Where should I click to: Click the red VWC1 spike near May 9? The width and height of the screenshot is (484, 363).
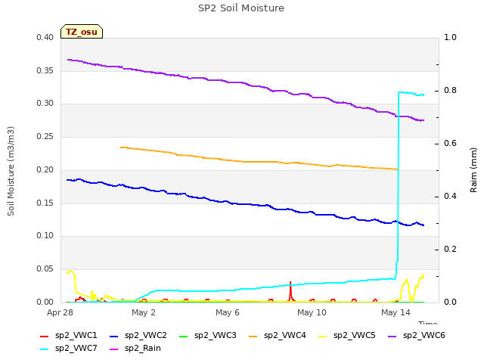click(x=290, y=290)
